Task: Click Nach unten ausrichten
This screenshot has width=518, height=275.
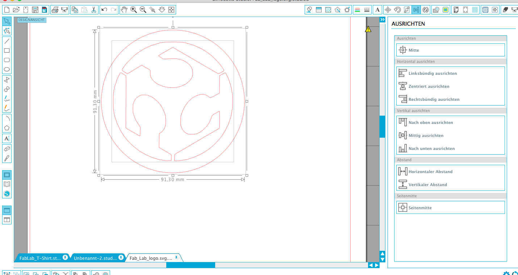Action: 450,149
